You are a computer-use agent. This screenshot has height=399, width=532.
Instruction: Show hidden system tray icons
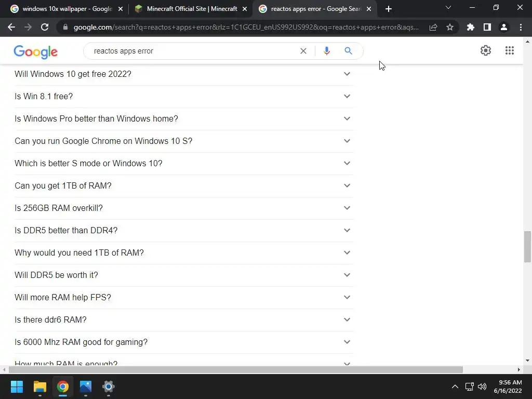[455, 387]
